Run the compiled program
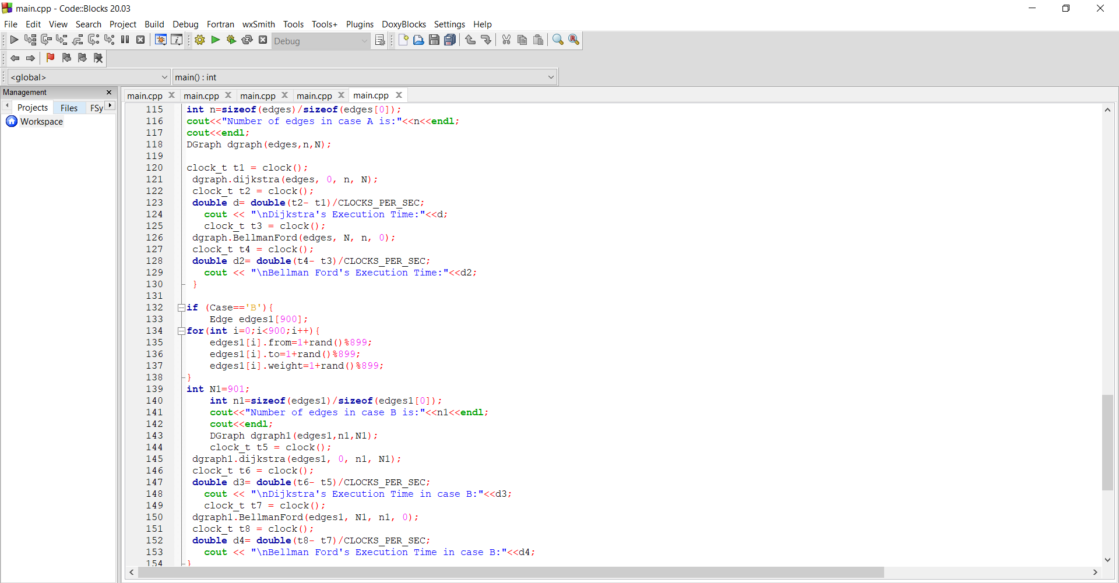Image resolution: width=1119 pixels, height=583 pixels. (x=215, y=40)
